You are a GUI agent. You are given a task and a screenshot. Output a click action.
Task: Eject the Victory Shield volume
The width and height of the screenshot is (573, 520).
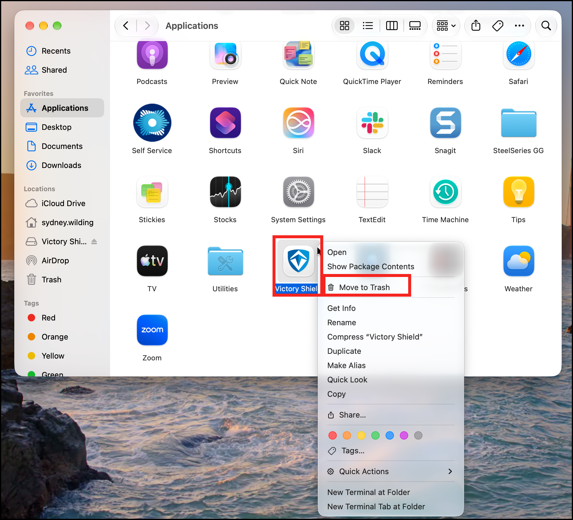pos(94,242)
